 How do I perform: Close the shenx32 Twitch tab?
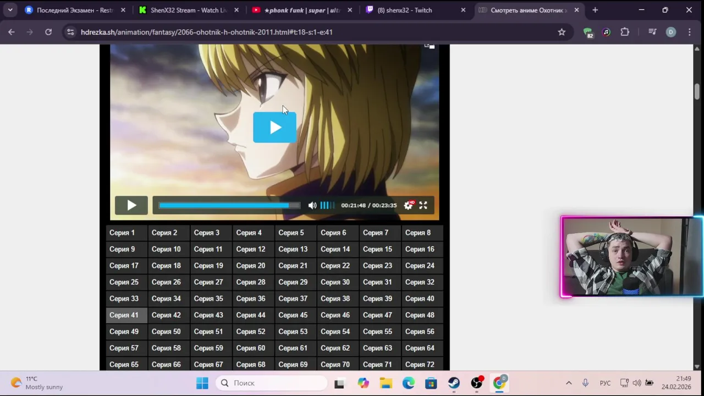click(x=463, y=10)
